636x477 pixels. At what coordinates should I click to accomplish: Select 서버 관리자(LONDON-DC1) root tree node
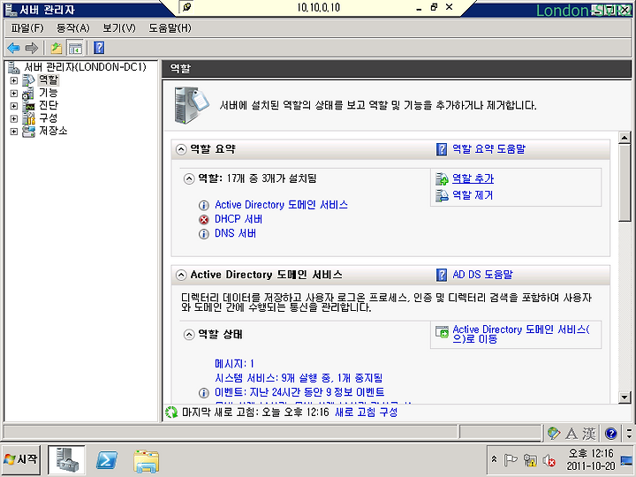coord(85,67)
